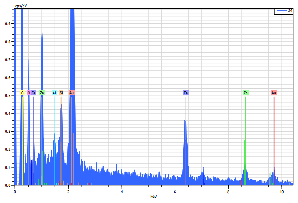The width and height of the screenshot is (298, 203).
Task: Click the keV x-axis title
Action: pyautogui.click(x=154, y=196)
